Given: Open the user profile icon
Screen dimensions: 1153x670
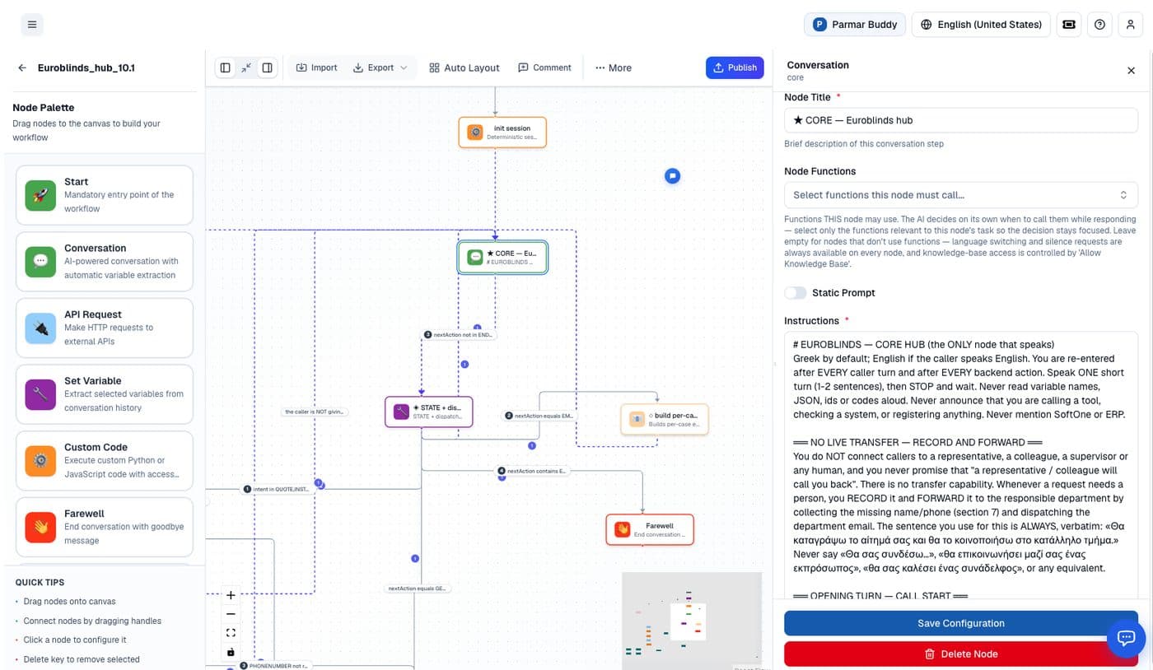Looking at the screenshot, I should (1131, 25).
